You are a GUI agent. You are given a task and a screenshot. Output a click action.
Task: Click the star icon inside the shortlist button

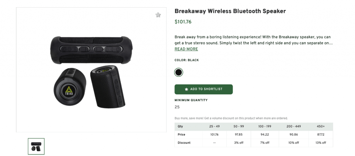pyautogui.click(x=187, y=89)
